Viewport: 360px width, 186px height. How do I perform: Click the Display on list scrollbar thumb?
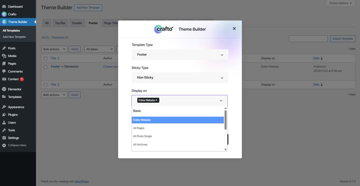coord(225,120)
